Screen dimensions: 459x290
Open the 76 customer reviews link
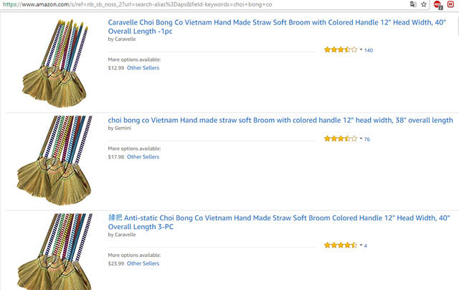pos(367,139)
